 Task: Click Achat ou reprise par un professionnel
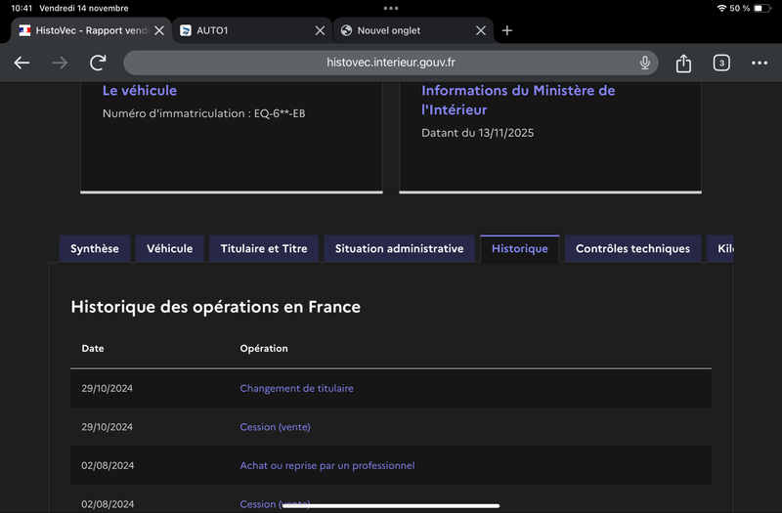[x=327, y=466]
